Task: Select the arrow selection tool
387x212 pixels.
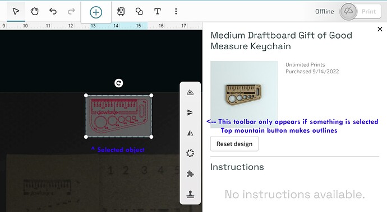Action: 16,11
